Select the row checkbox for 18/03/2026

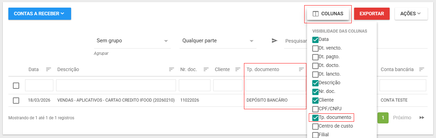(16, 101)
